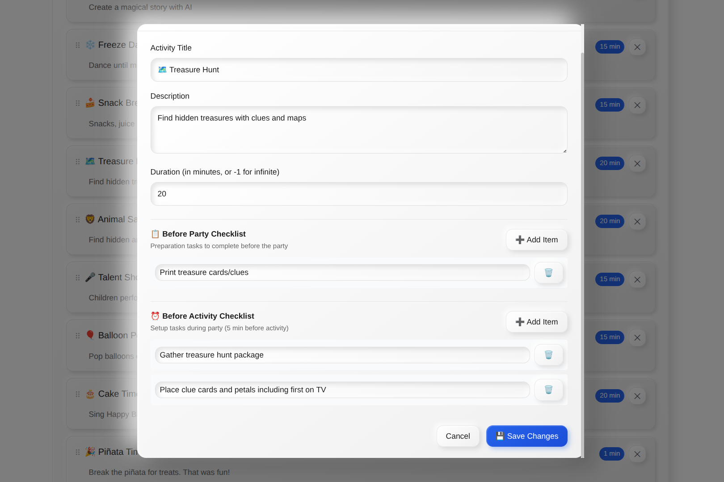724x482 pixels.
Task: Click the Description text area
Action: point(358,129)
